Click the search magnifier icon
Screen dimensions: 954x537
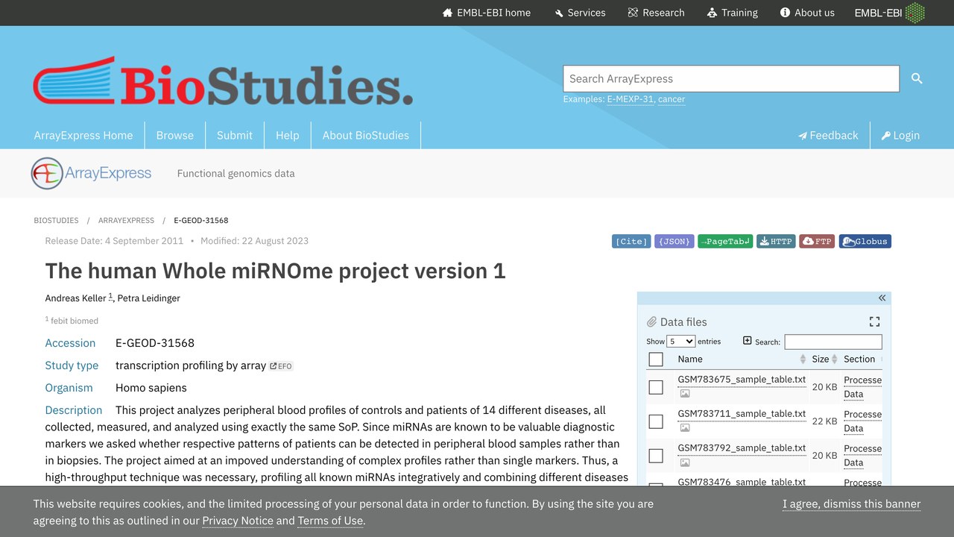point(917,78)
